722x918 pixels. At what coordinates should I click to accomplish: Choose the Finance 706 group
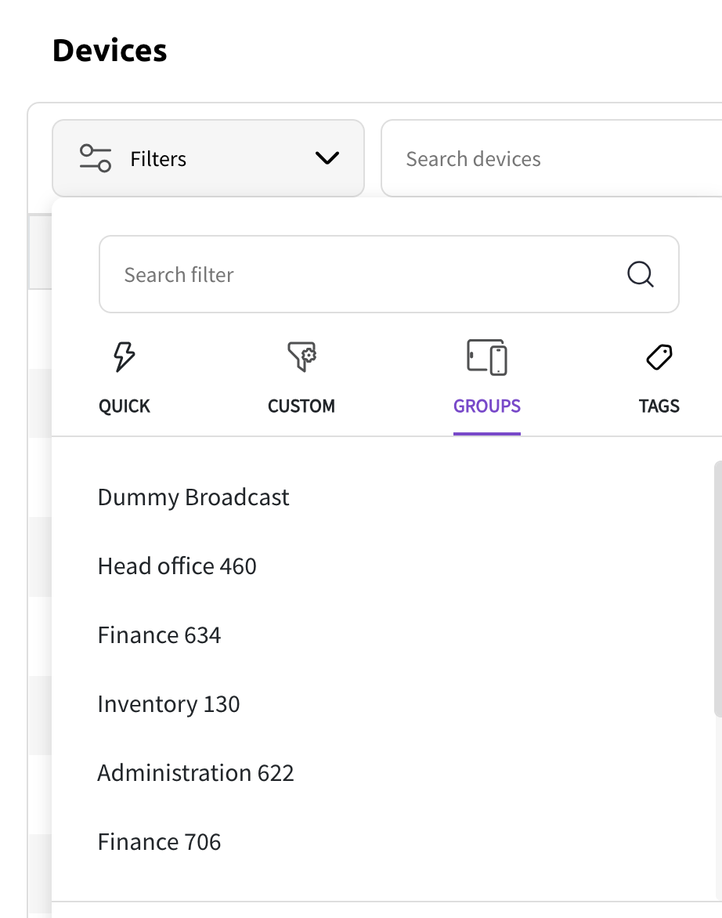pyautogui.click(x=159, y=842)
